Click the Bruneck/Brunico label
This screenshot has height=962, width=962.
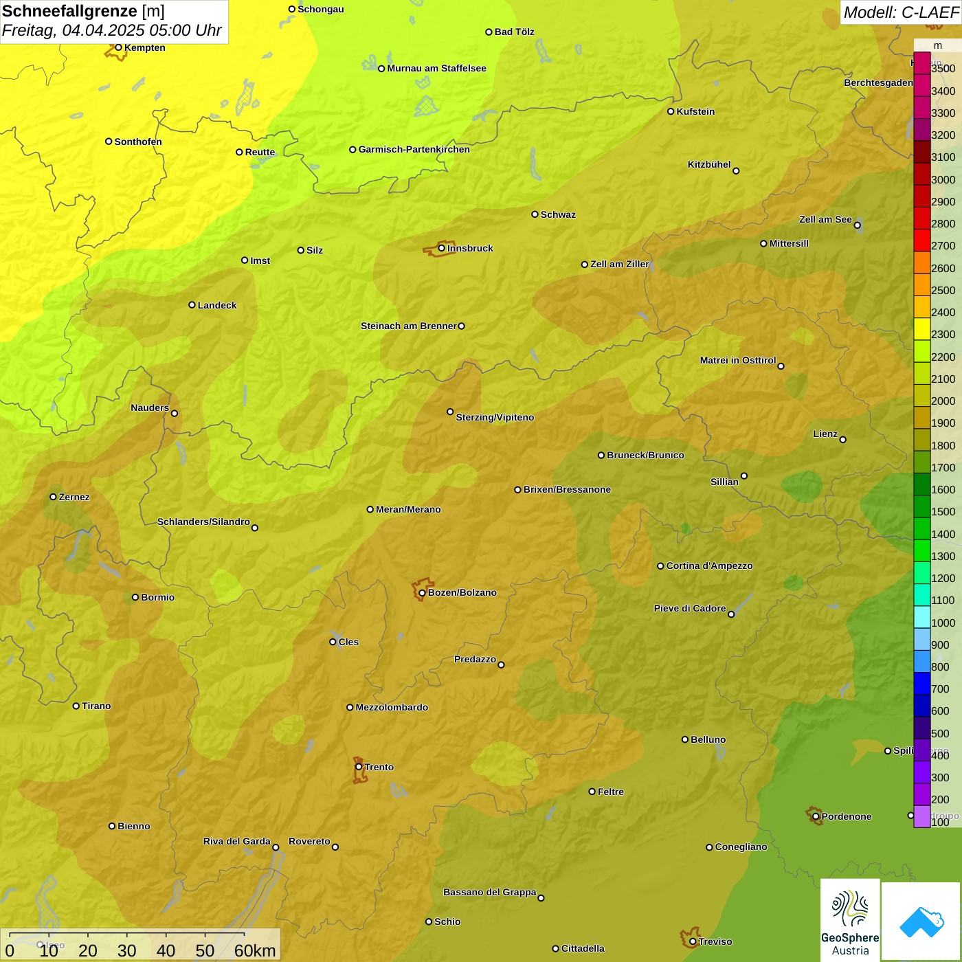[x=645, y=456]
